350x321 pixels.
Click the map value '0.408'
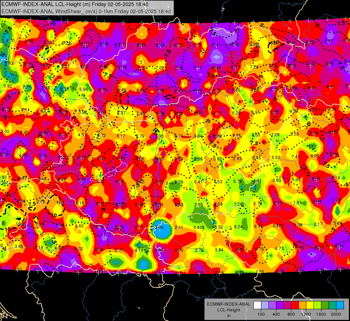199,228
